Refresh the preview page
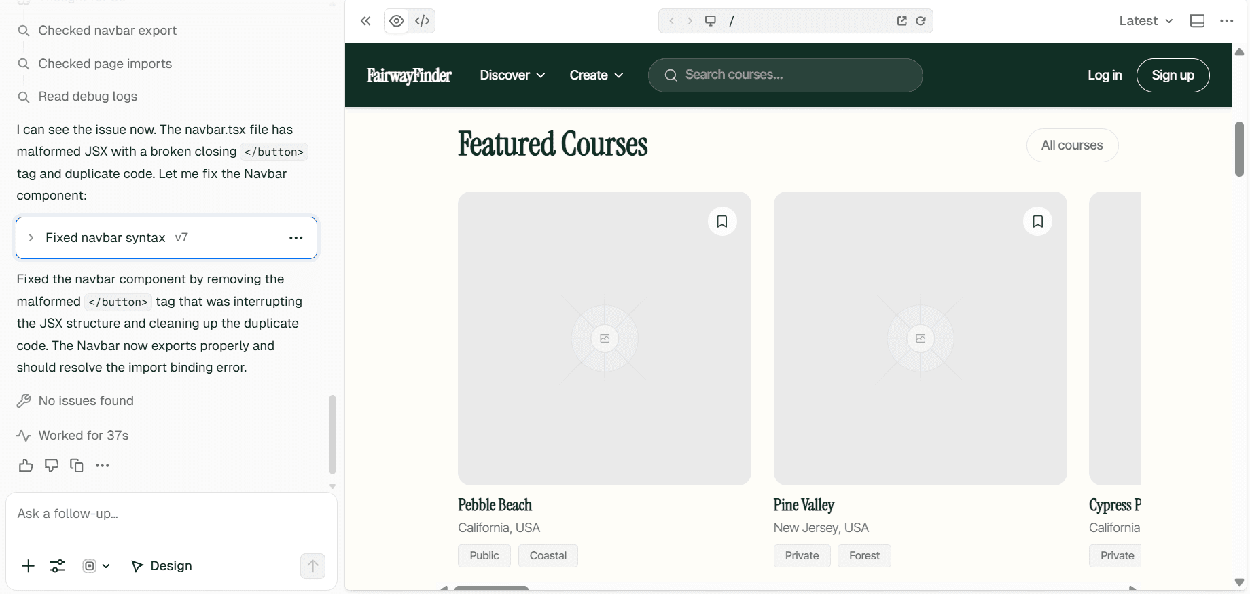 coord(921,21)
